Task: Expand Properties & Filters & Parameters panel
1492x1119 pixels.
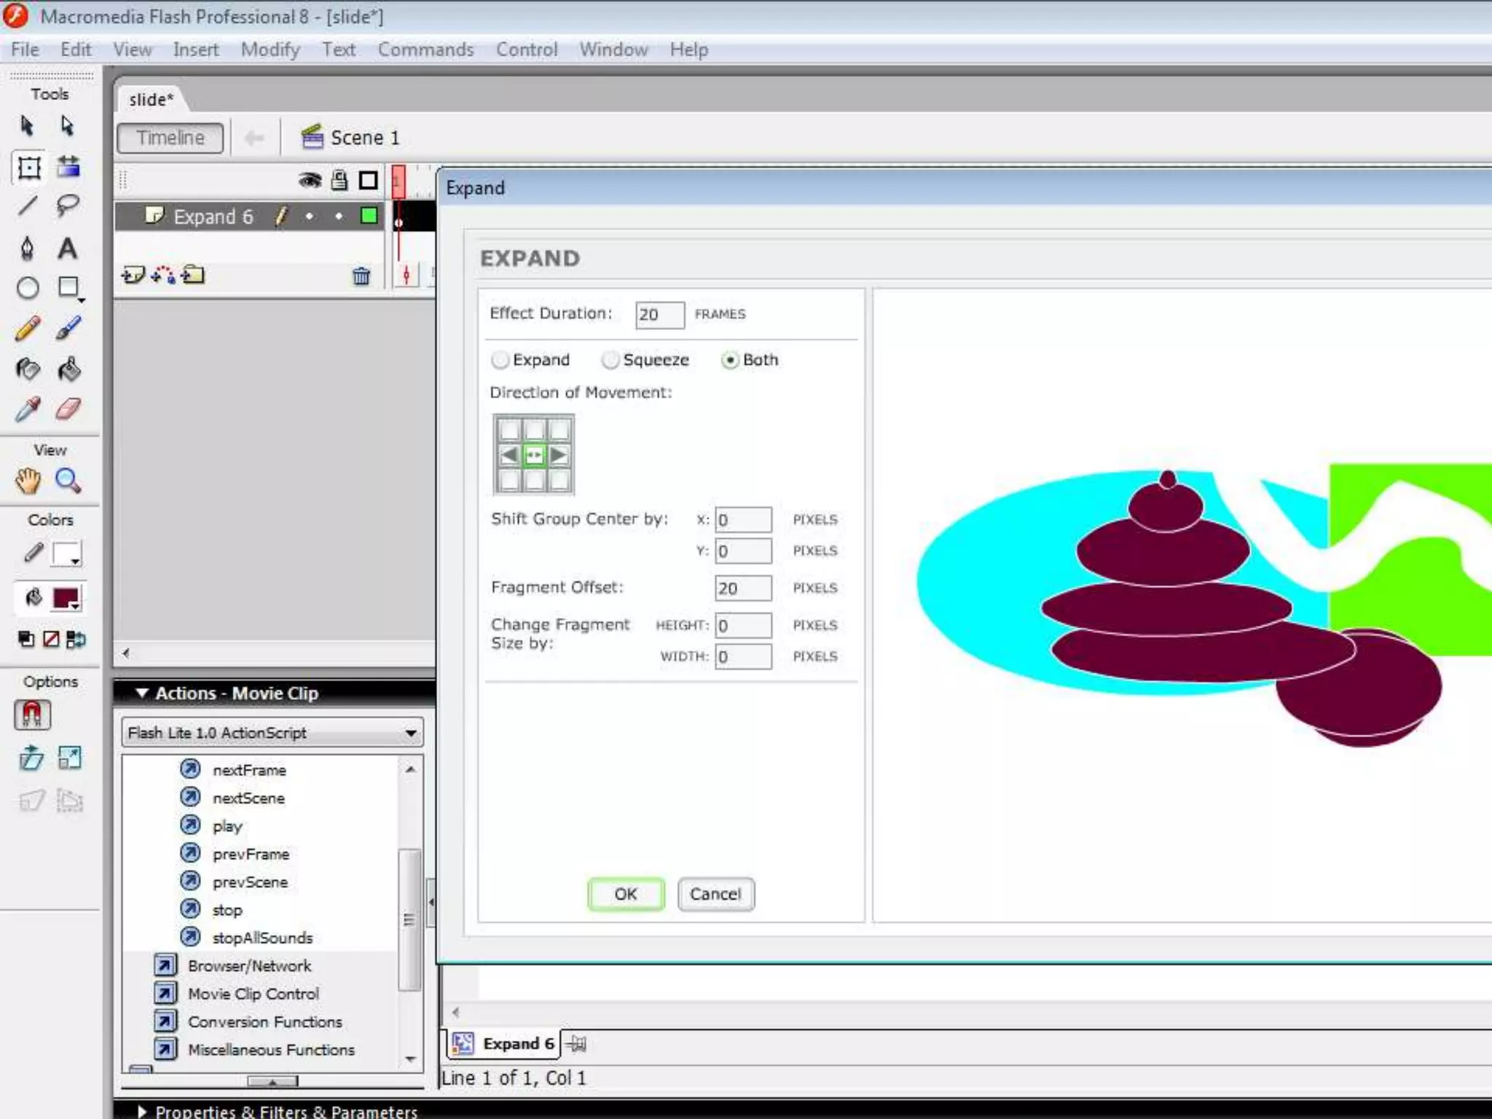Action: [x=143, y=1111]
